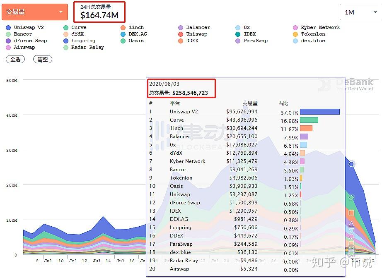Click the DEX.AG legend color dot
This screenshot has width=382, height=278.
tap(123, 34)
